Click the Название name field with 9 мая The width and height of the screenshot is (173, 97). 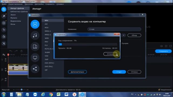114,29
